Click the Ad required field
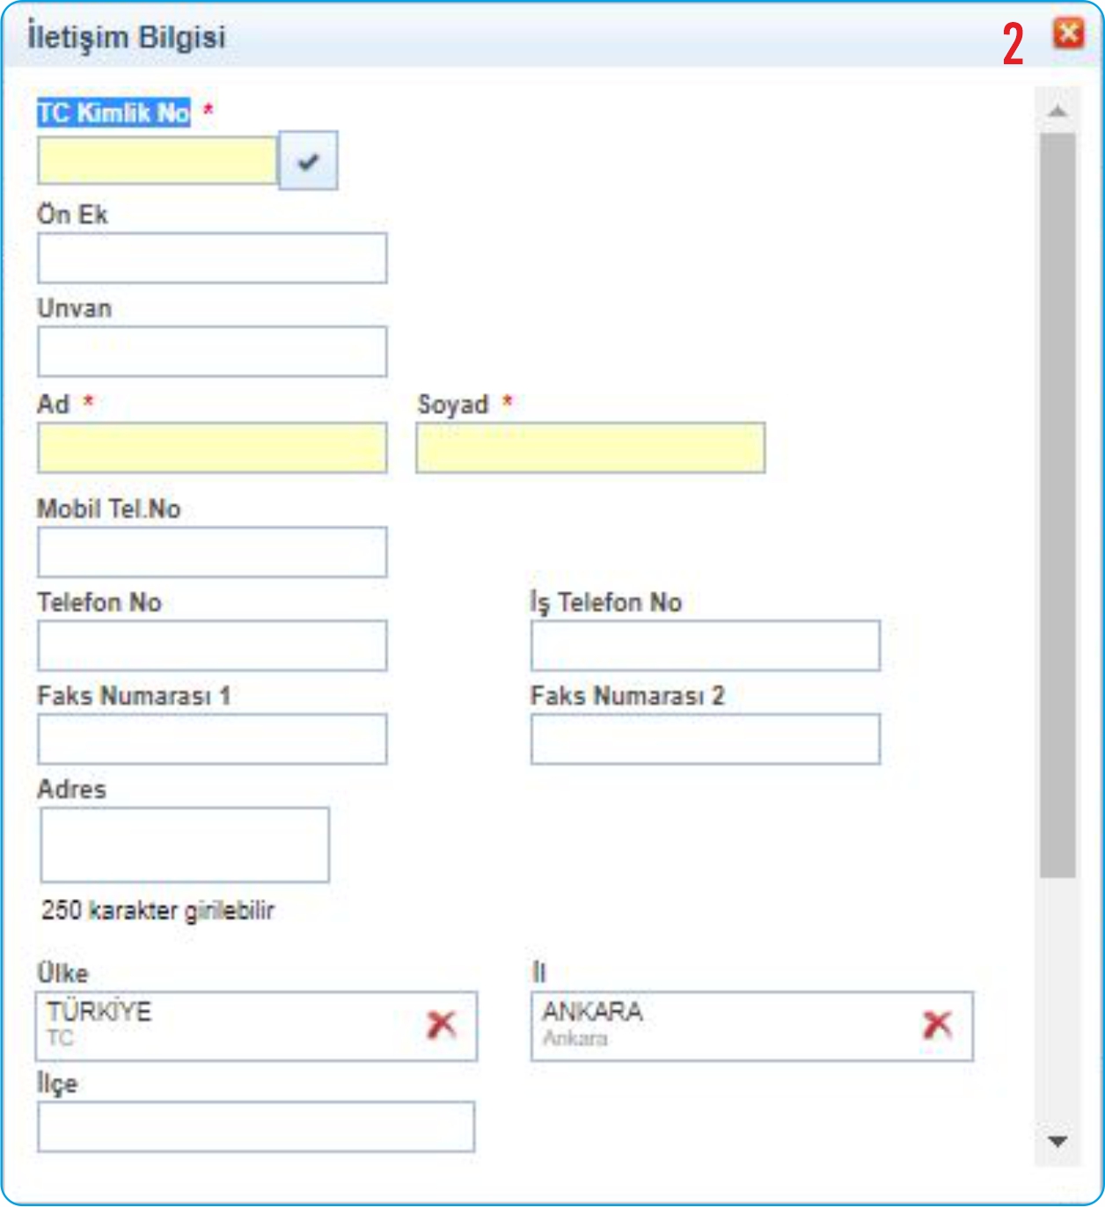This screenshot has width=1105, height=1207. 212,448
